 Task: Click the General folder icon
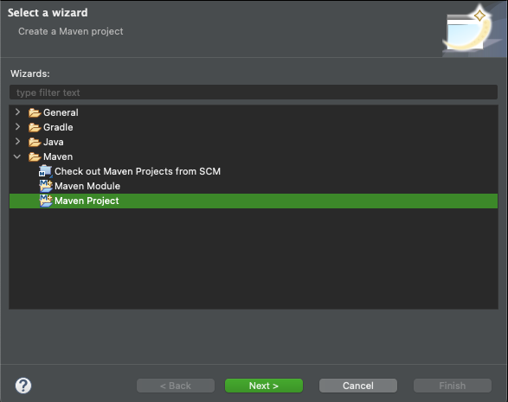(35, 112)
